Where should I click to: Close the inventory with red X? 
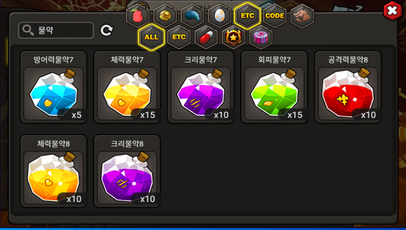(393, 11)
